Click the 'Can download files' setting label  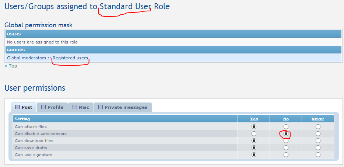point(34,140)
